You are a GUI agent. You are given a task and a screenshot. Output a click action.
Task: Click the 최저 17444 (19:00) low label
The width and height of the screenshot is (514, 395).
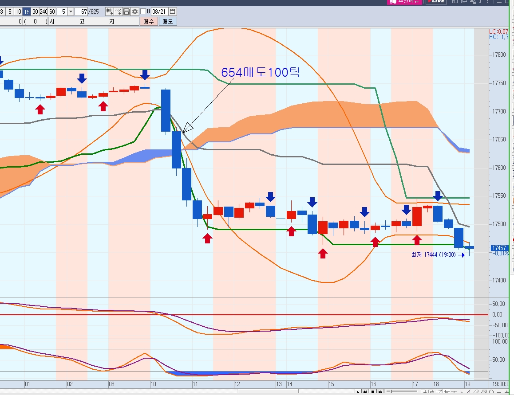(x=433, y=255)
